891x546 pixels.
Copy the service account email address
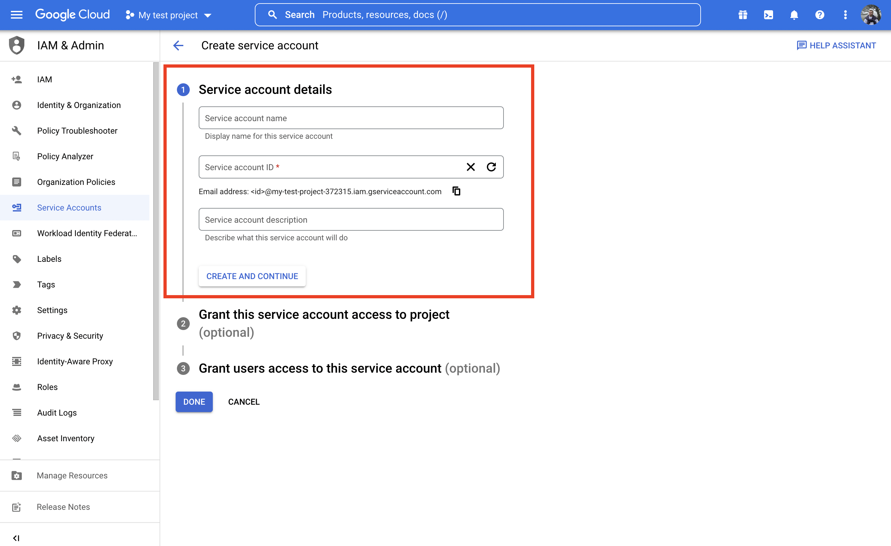tap(456, 191)
